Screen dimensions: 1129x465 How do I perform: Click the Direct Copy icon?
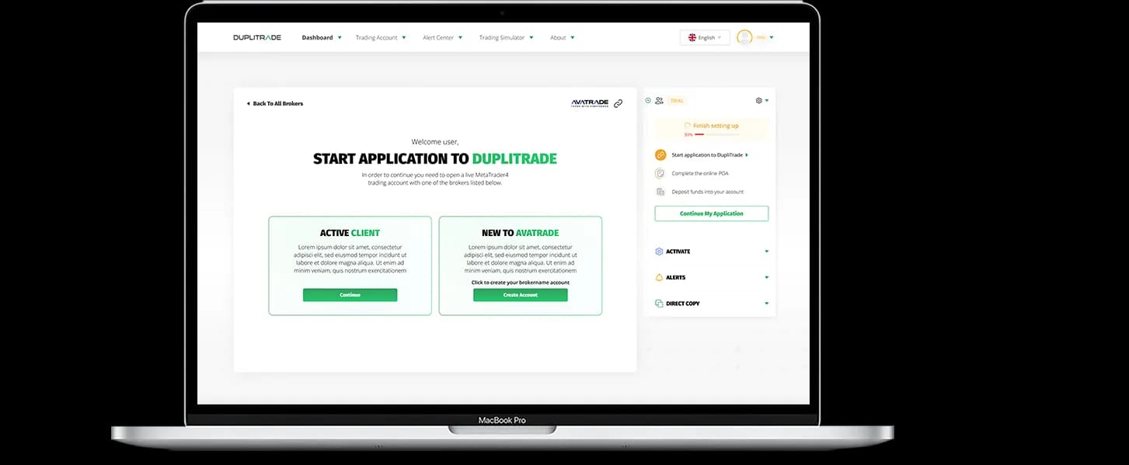(659, 304)
